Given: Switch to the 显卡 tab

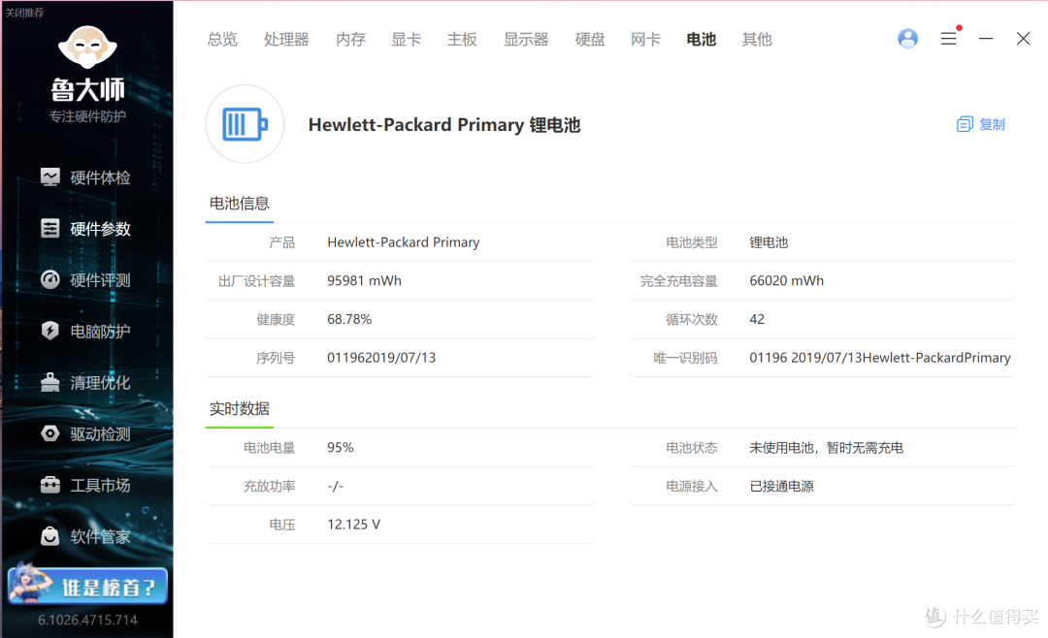Looking at the screenshot, I should (x=407, y=40).
